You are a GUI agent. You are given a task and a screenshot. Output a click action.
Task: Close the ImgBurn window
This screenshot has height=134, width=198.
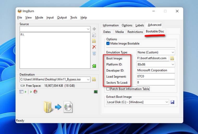pyautogui.click(x=177, y=11)
